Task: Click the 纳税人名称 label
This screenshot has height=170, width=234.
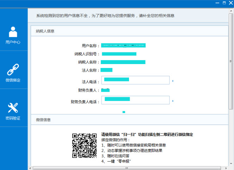Action: [89, 62]
